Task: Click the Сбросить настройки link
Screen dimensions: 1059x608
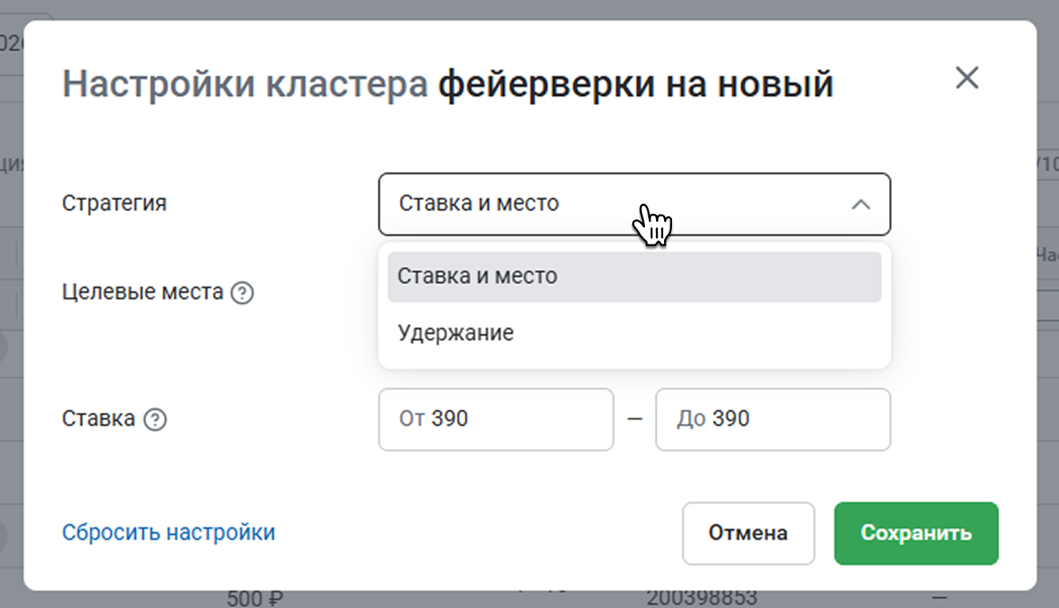Action: (x=169, y=532)
